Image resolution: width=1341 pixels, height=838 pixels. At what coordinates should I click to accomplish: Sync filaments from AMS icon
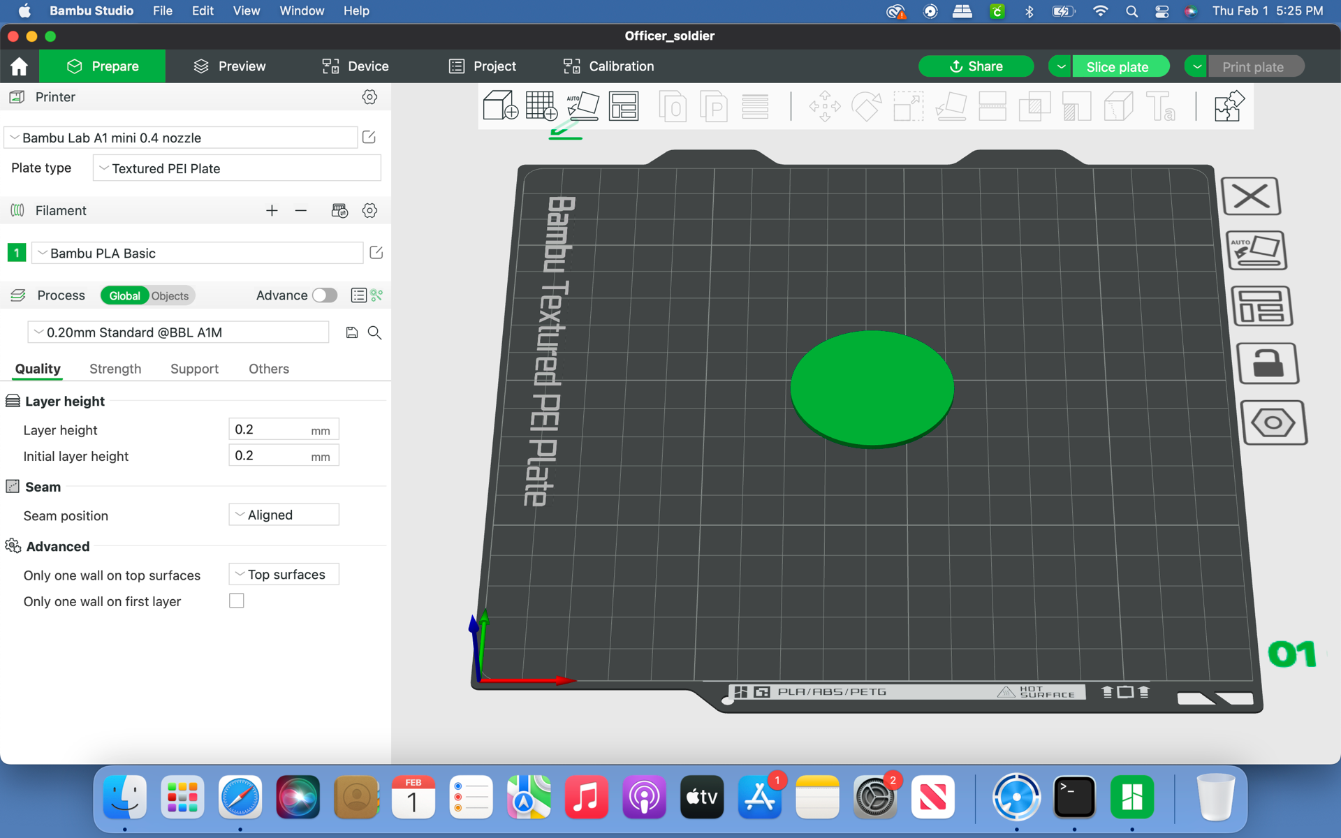pos(339,210)
